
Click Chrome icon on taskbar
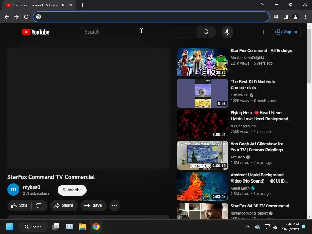(96, 227)
